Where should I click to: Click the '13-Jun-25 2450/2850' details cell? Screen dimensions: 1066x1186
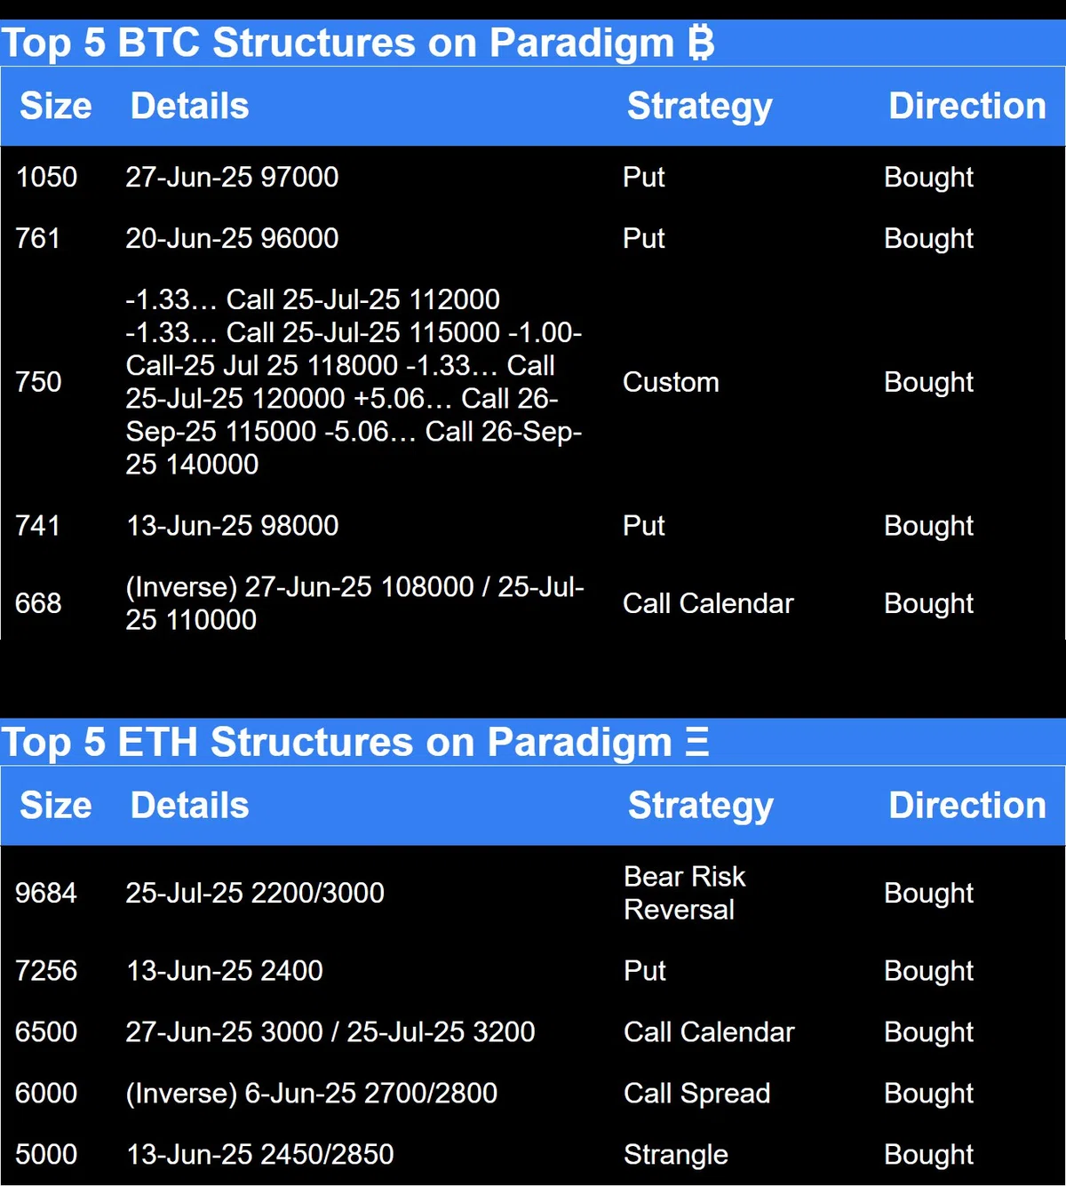coord(259,1154)
